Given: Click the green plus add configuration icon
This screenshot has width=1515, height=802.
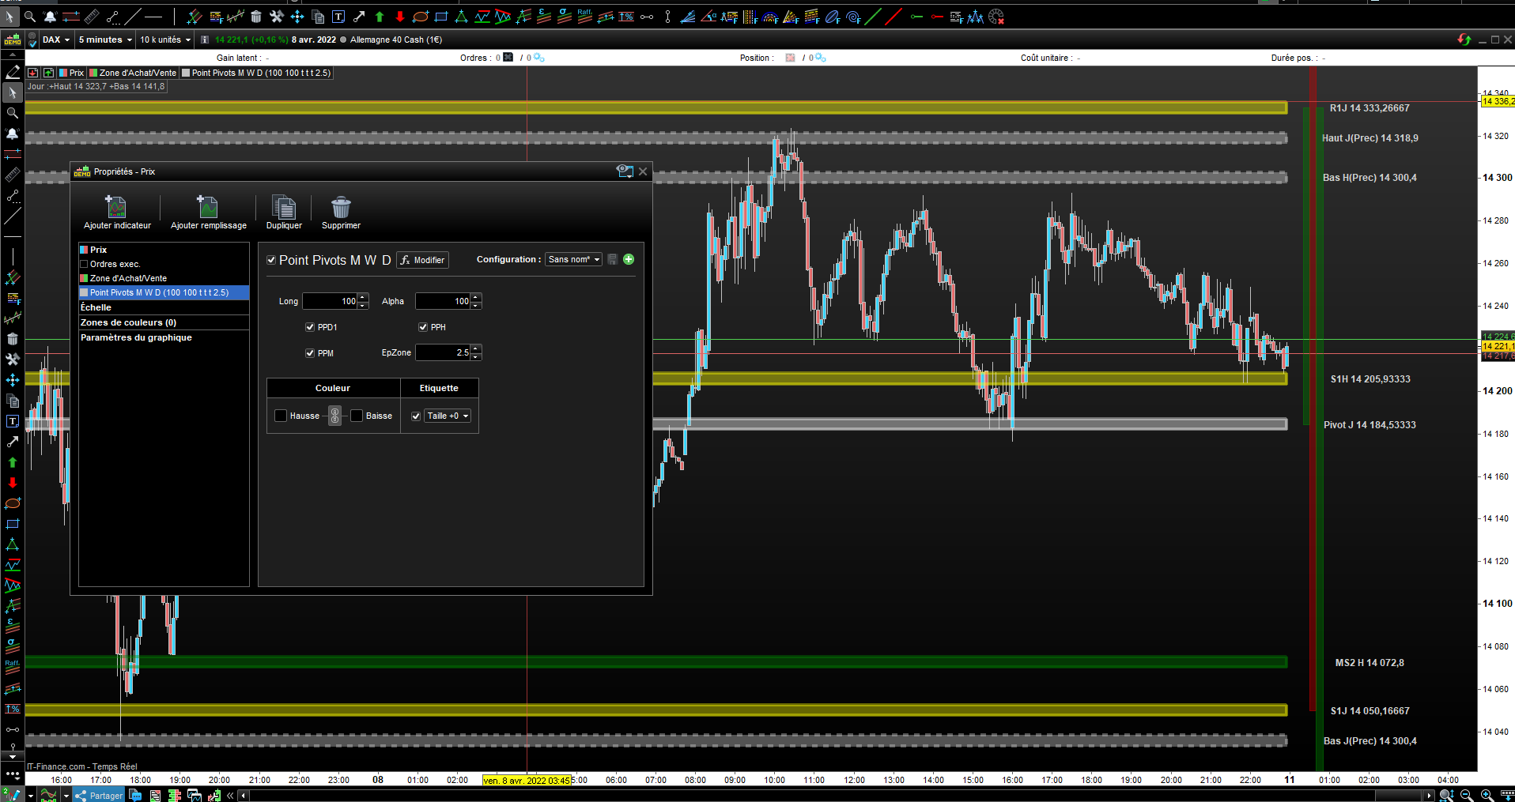Looking at the screenshot, I should tap(629, 259).
